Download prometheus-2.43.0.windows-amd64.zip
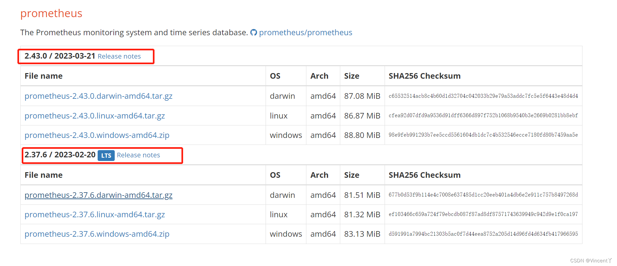The image size is (617, 266). coord(97,135)
